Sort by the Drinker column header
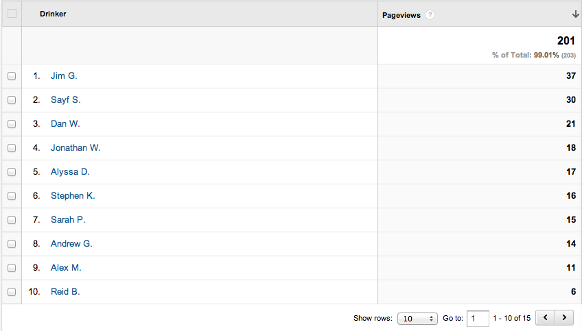Image resolution: width=582 pixels, height=331 pixels. click(x=53, y=14)
